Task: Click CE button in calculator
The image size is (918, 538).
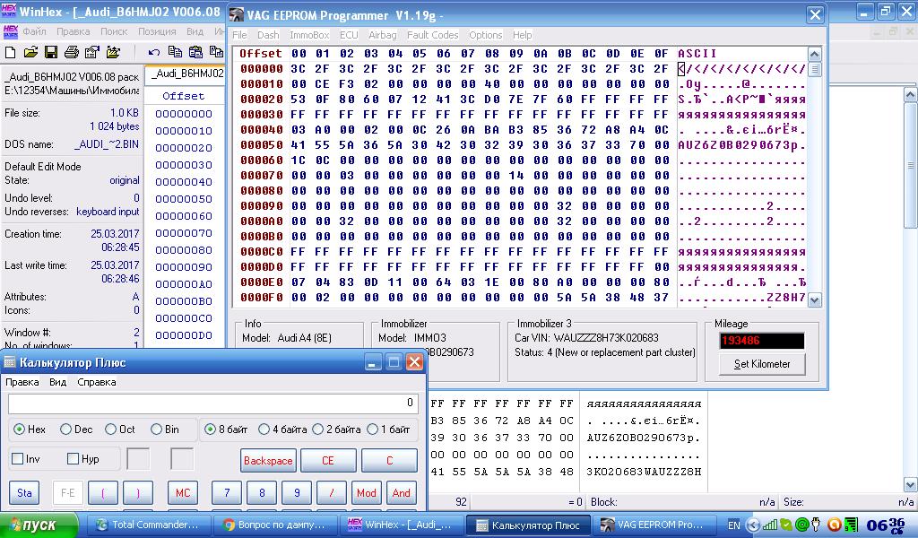Action: point(328,461)
